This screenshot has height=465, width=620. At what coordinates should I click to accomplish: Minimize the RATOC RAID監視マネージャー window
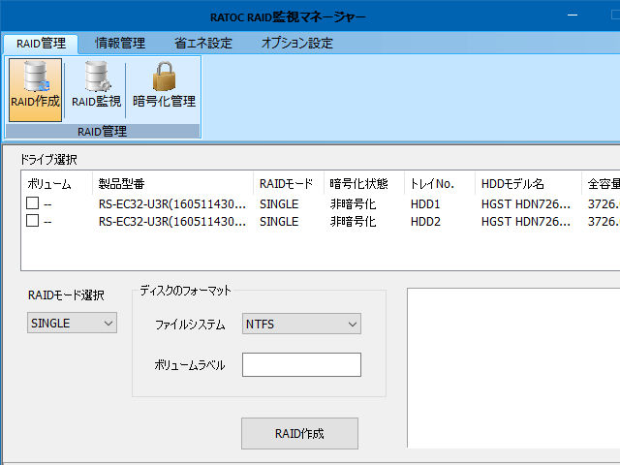coord(573,15)
